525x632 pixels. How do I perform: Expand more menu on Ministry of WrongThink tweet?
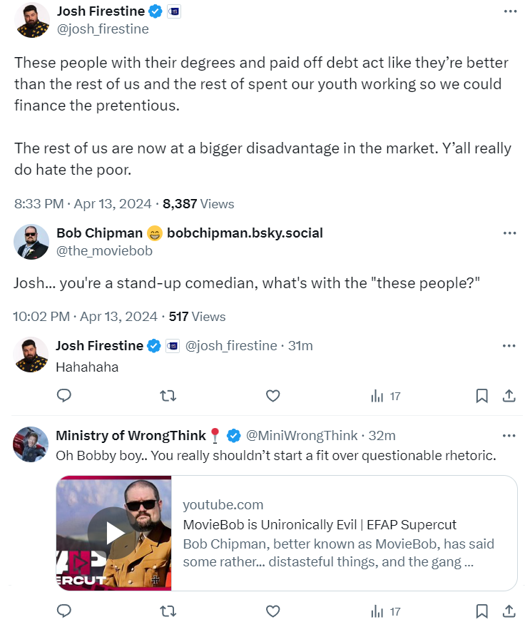point(509,435)
